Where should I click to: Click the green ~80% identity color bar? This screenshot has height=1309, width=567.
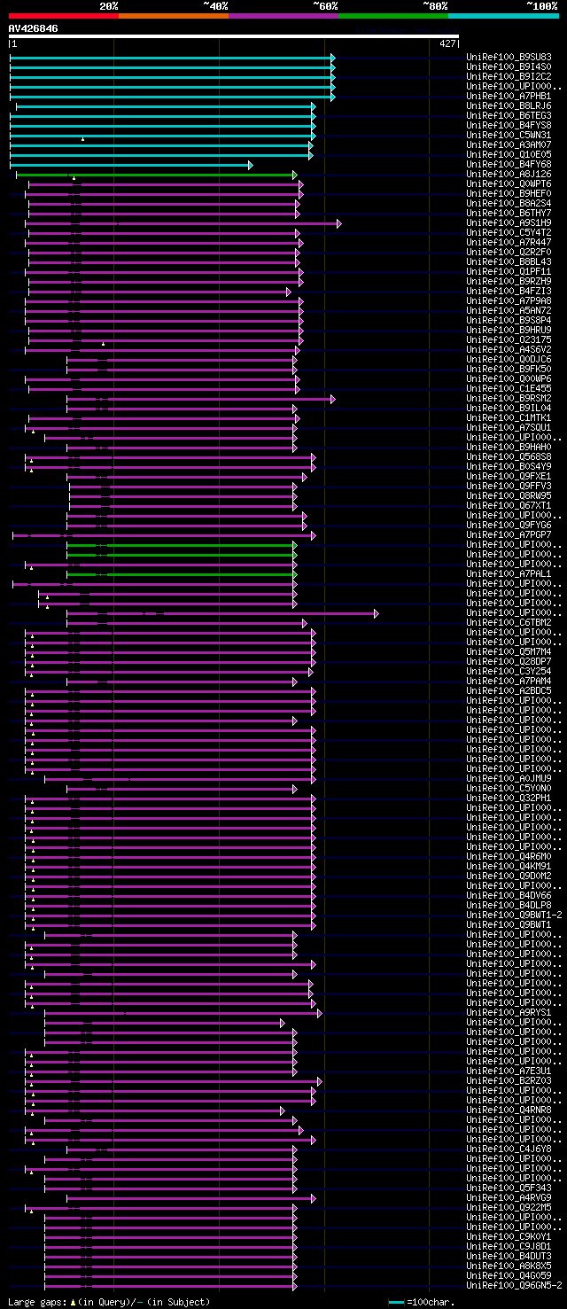click(393, 16)
